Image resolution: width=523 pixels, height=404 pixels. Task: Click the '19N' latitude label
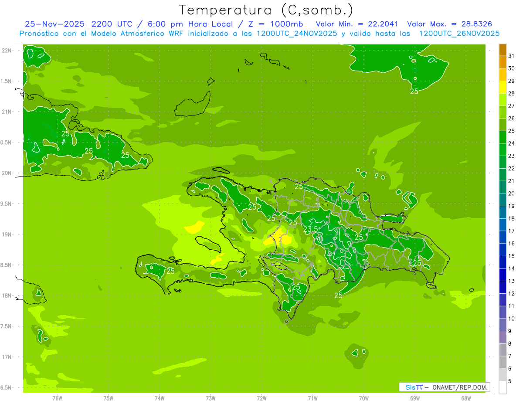7,234
